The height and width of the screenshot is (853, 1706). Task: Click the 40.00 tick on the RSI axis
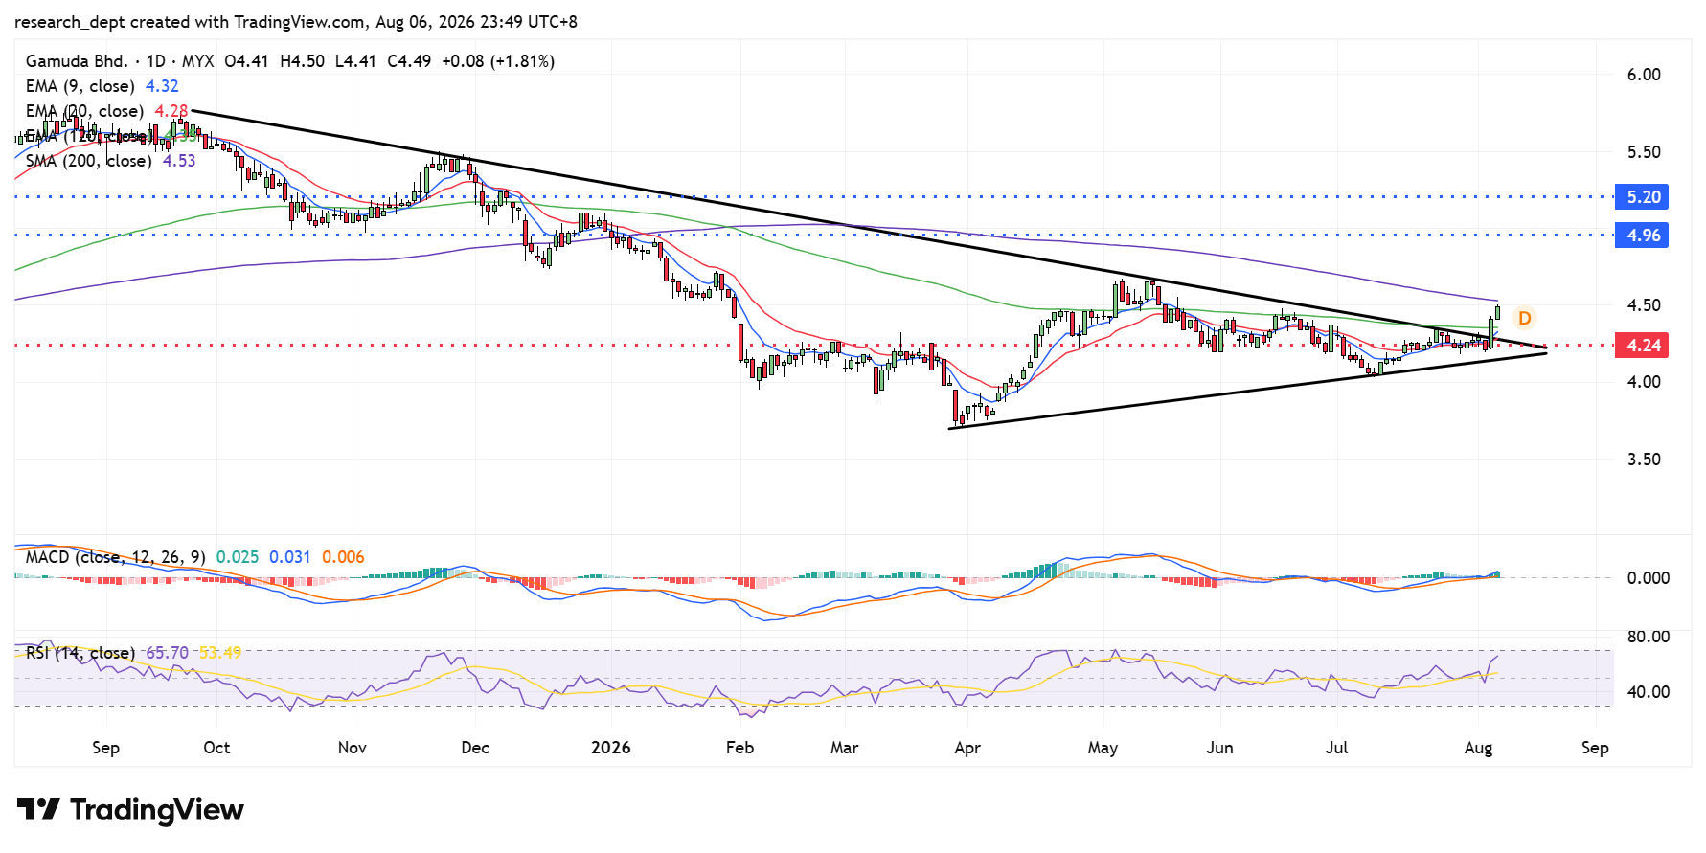pos(1649,692)
